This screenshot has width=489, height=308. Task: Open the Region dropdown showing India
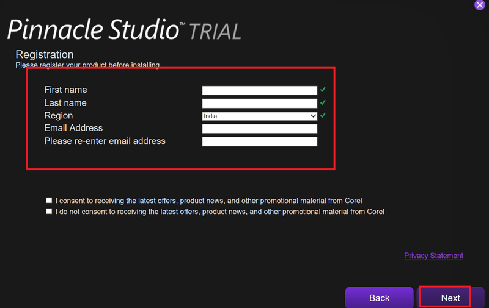pos(259,116)
